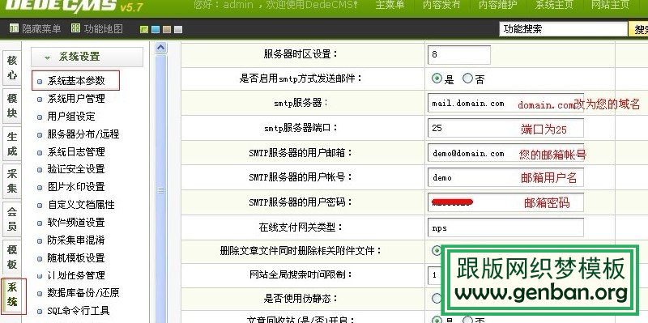Go to 网站主页 in top menu

(610, 5)
